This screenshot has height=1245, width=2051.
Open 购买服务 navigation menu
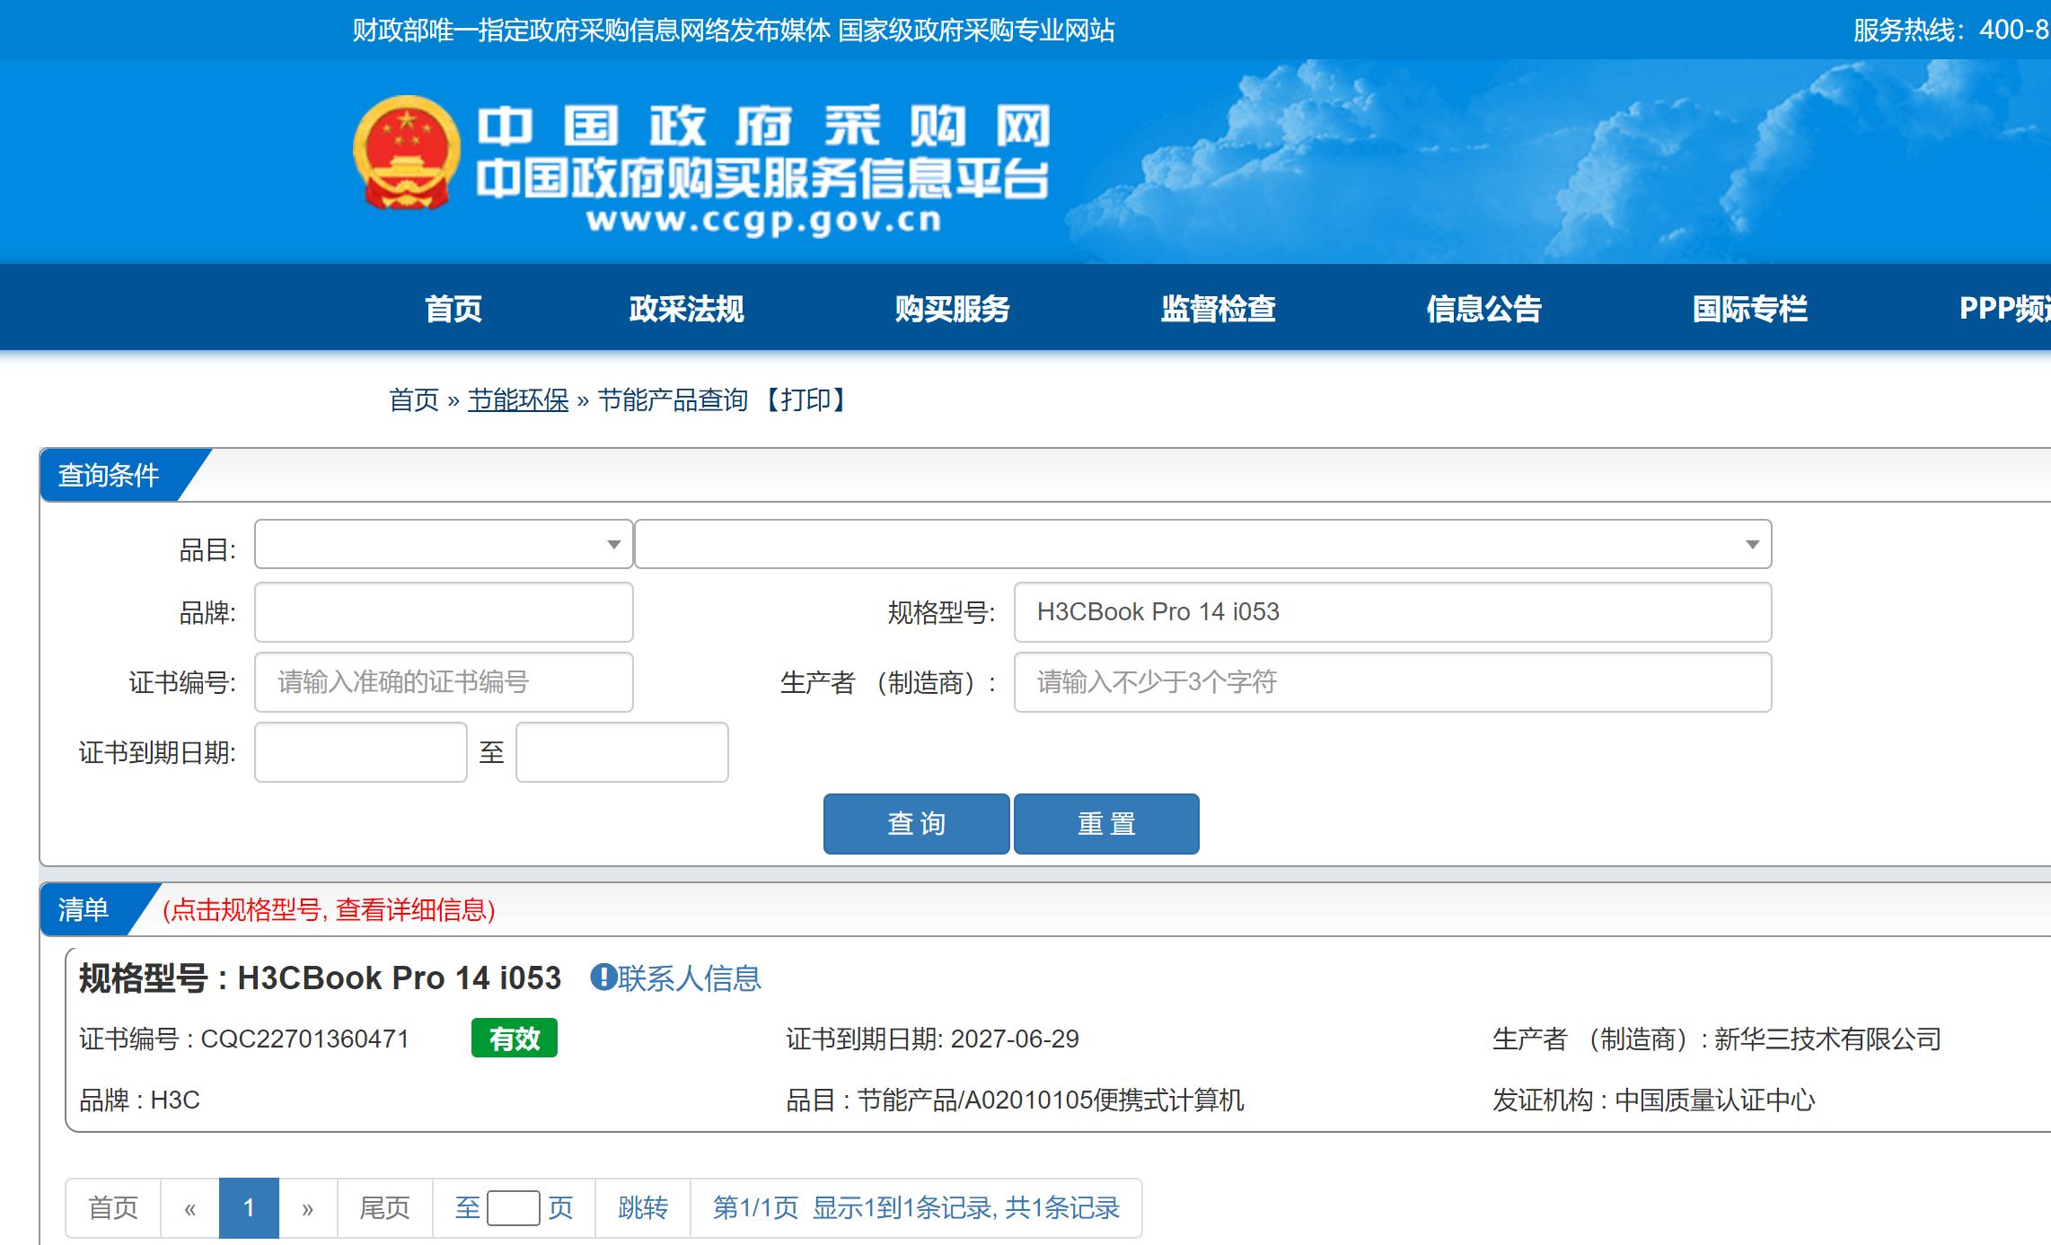[953, 309]
